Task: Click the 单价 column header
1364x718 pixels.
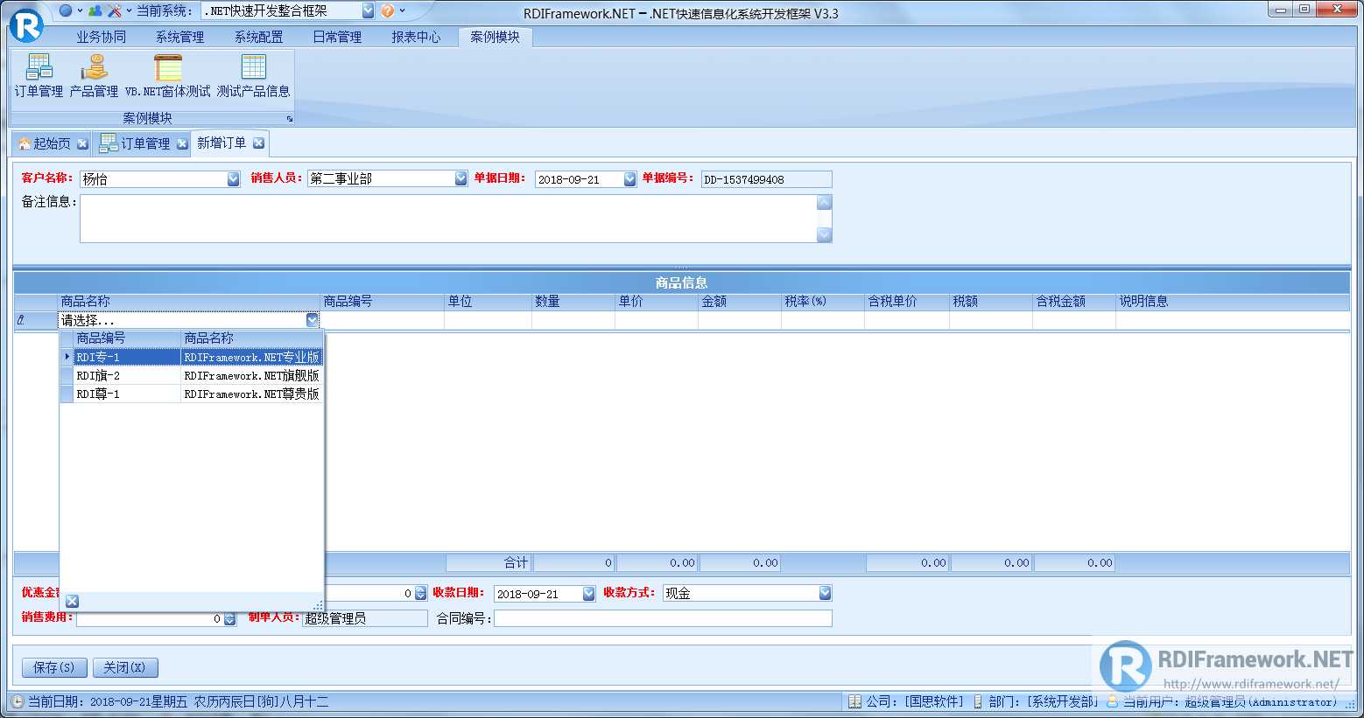Action: pyautogui.click(x=657, y=301)
